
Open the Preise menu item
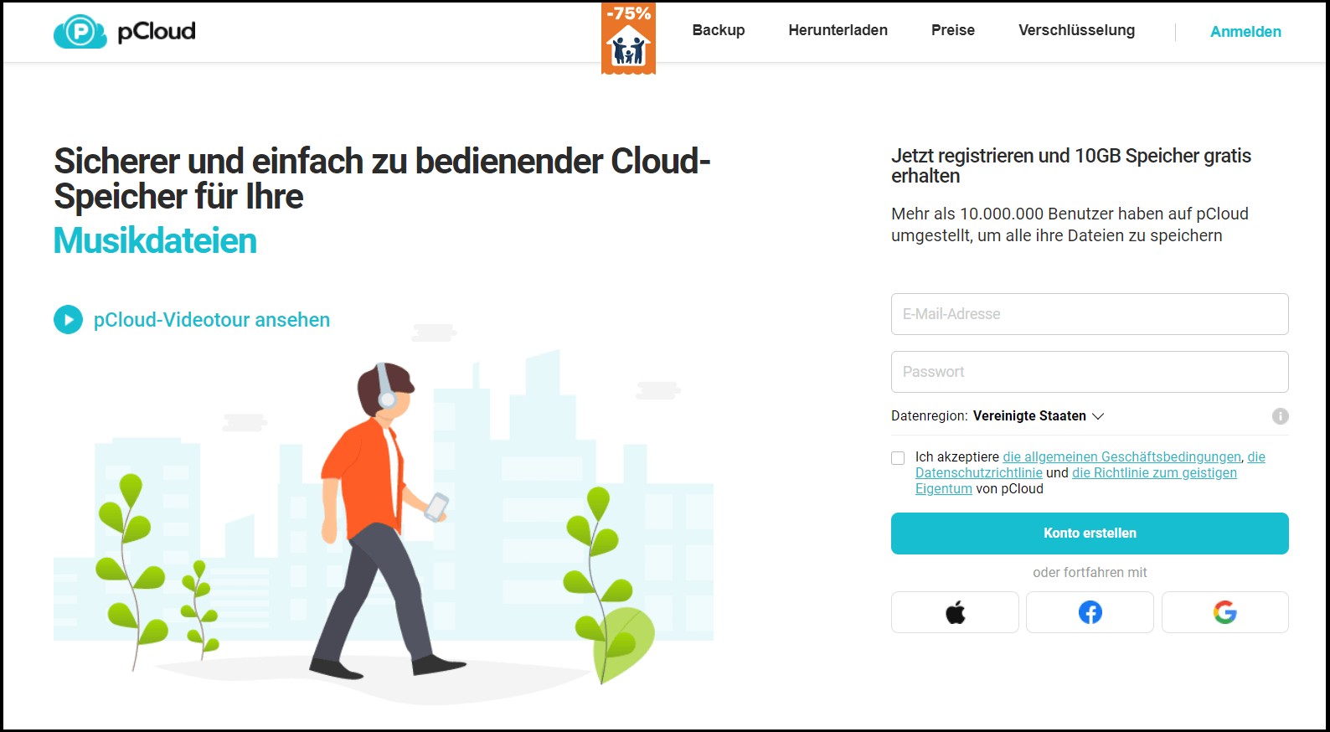coord(953,30)
